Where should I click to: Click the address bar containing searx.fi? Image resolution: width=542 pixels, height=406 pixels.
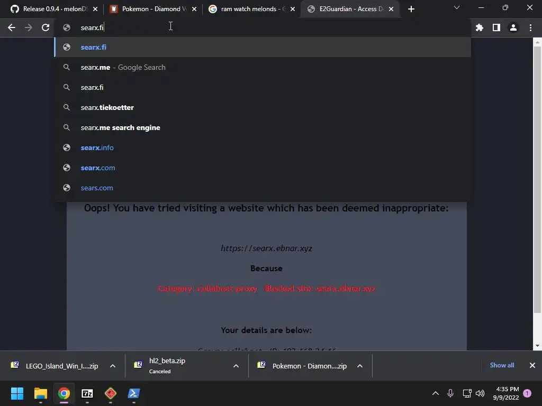(263, 27)
